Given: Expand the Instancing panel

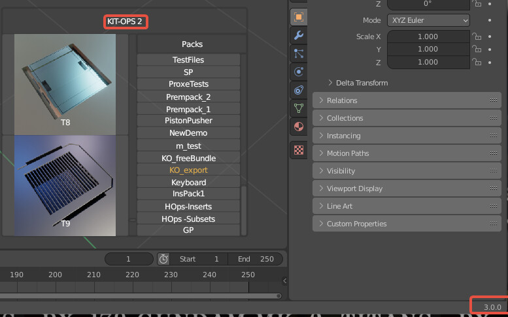Looking at the screenshot, I should 407,136.
